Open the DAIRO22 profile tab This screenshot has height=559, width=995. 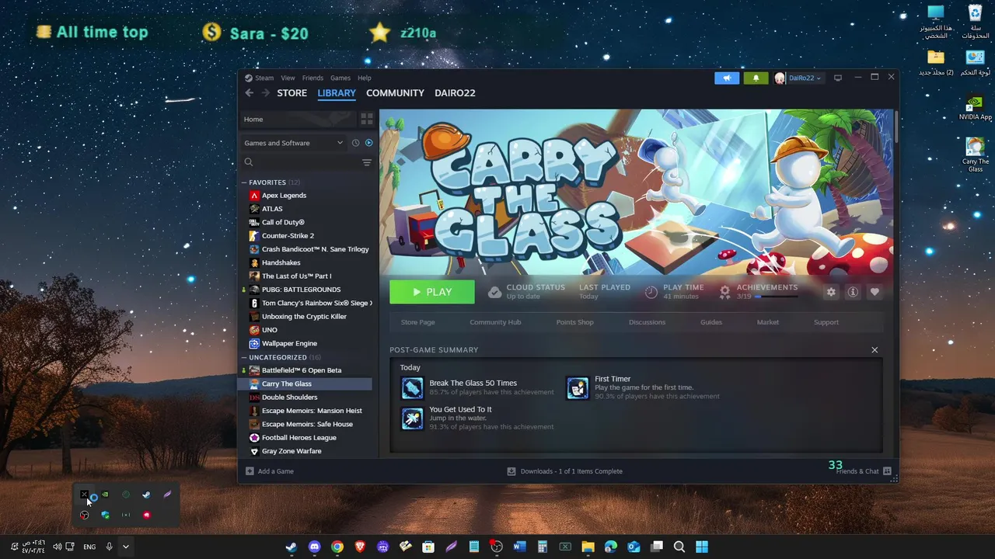(455, 93)
